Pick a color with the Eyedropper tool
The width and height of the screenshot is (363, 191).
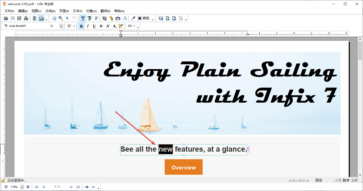point(133,18)
